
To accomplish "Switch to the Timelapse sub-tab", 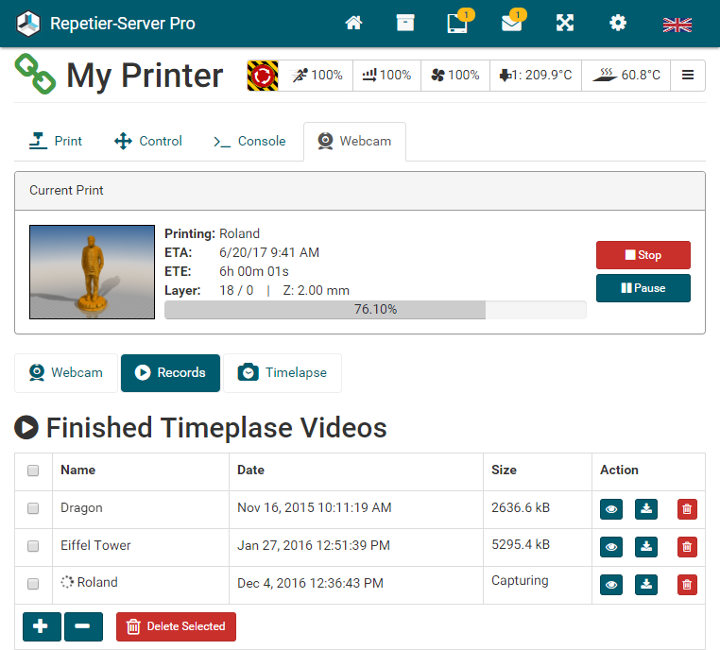I will click(283, 373).
